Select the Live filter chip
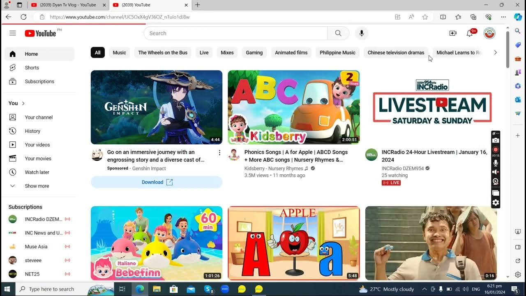This screenshot has width=526, height=296. click(204, 53)
